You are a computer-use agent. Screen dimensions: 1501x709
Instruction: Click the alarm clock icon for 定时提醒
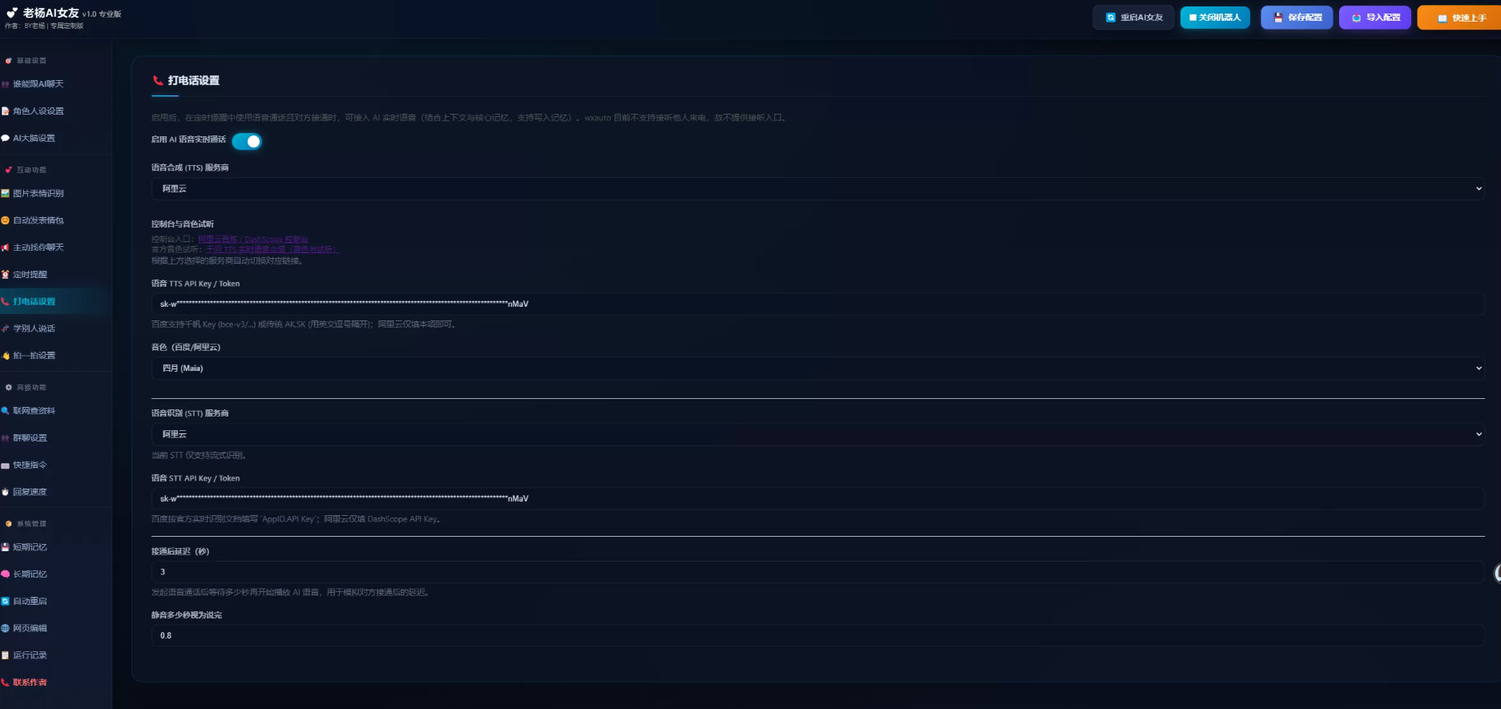coord(5,275)
